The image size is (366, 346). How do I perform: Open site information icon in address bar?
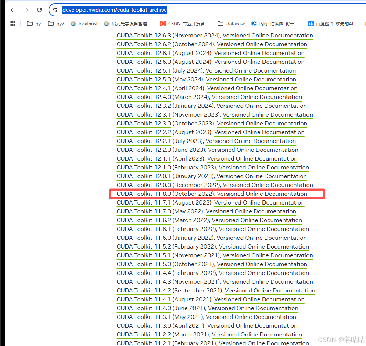[55, 10]
